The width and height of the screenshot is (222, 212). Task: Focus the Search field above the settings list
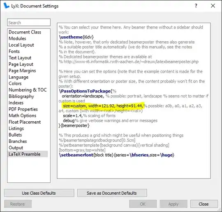coord(29,22)
